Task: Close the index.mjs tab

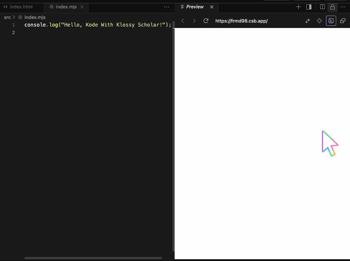Action: [82, 7]
